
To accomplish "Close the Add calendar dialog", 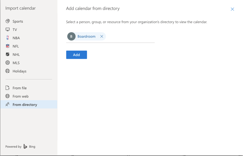I will point(232,9).
